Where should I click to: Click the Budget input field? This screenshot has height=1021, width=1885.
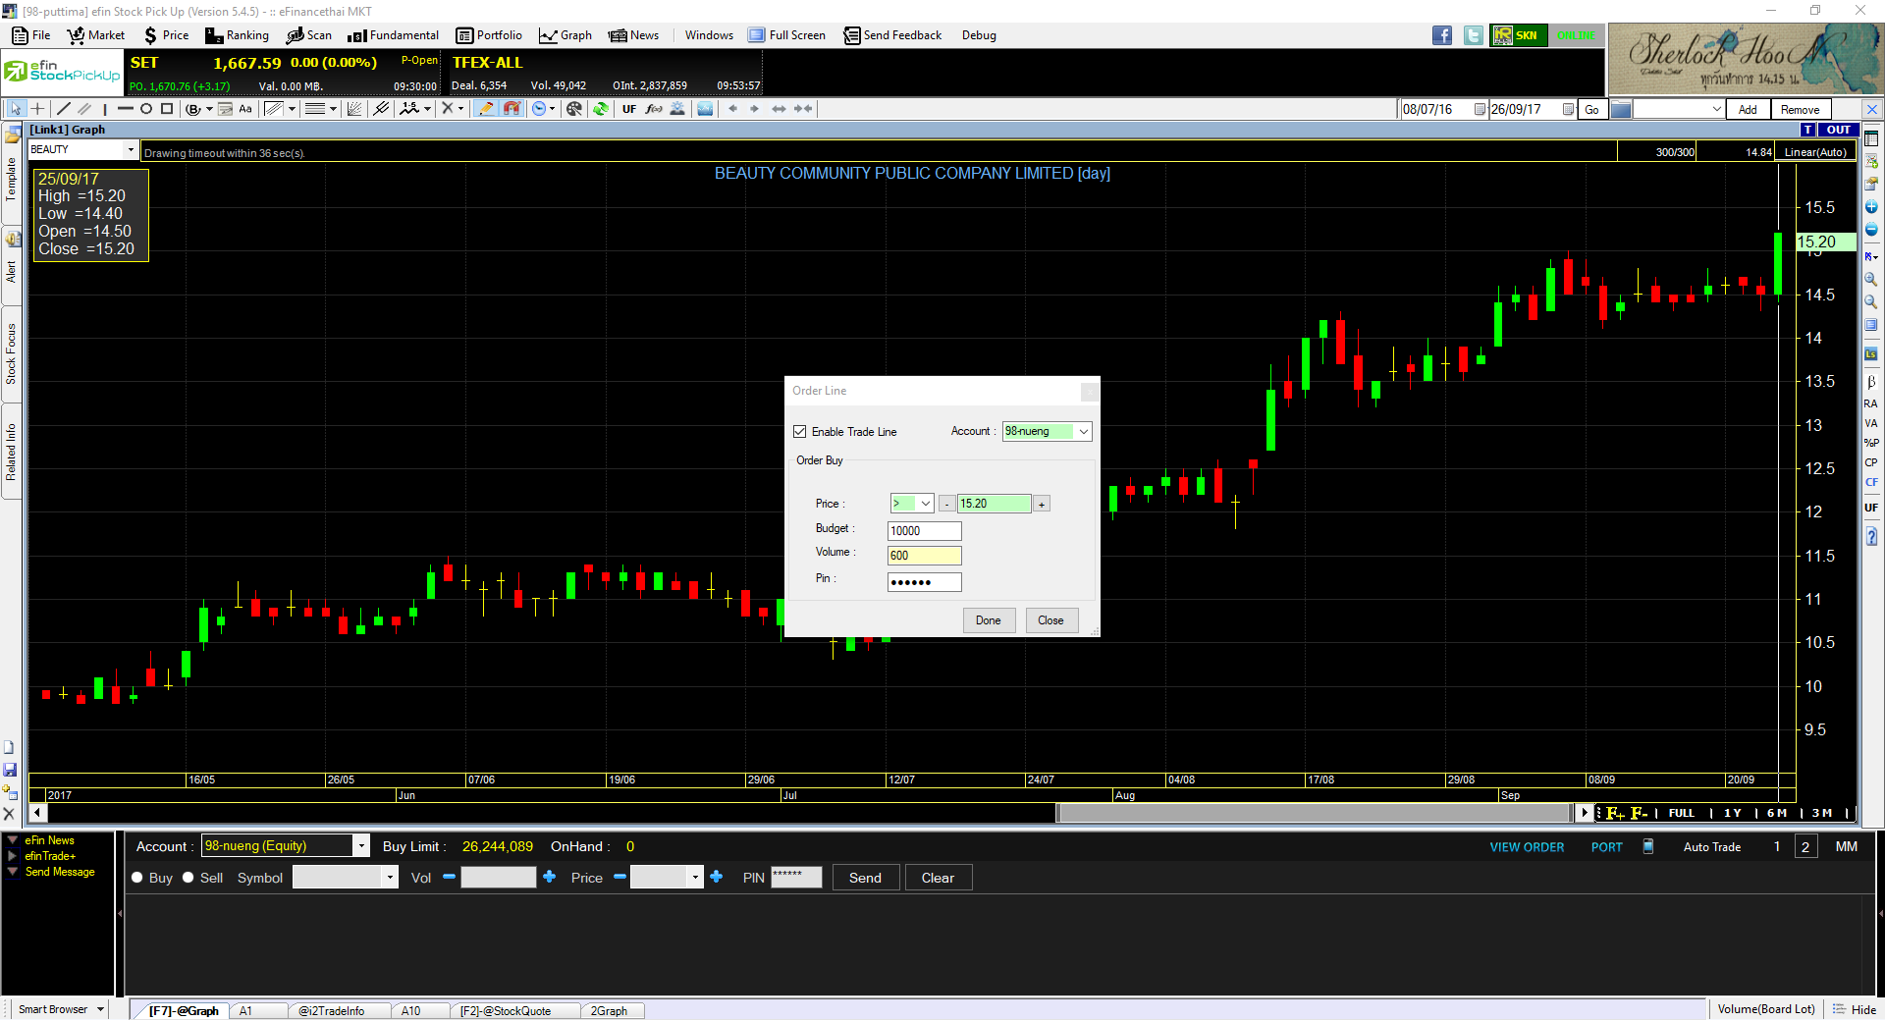[x=925, y=531]
